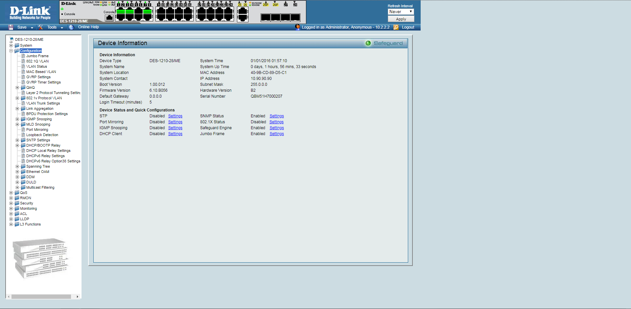This screenshot has height=309, width=631.
Task: Collapse the Configuration tree node
Action: [11, 51]
